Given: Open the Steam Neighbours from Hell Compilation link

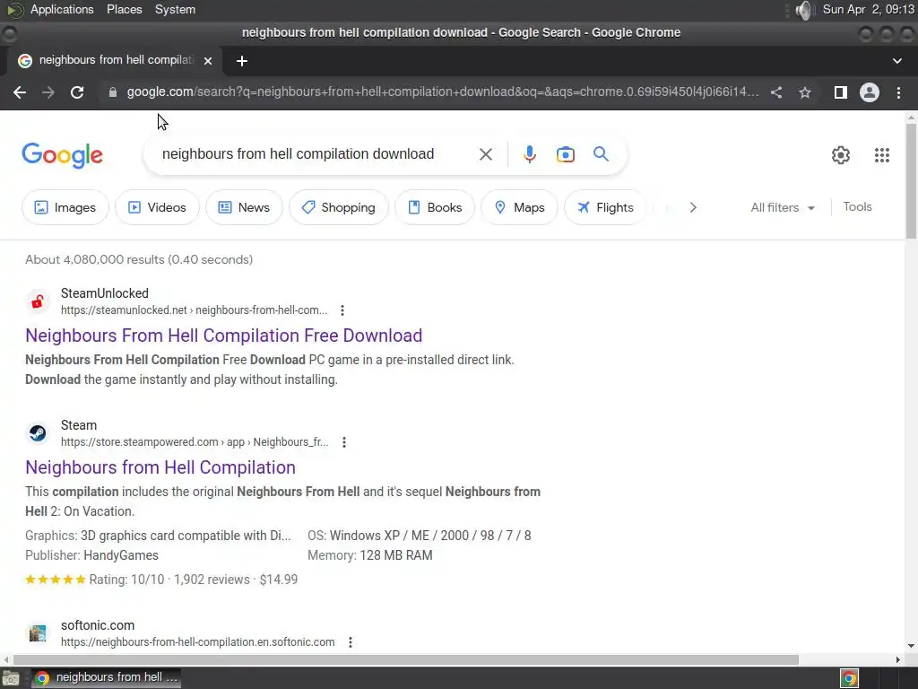Looking at the screenshot, I should click(x=160, y=467).
